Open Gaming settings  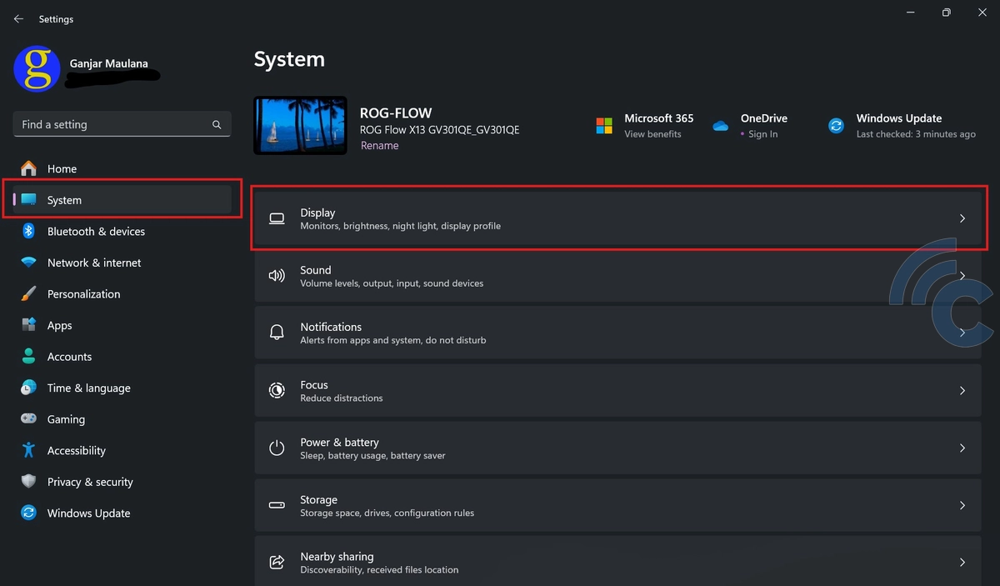click(x=122, y=419)
